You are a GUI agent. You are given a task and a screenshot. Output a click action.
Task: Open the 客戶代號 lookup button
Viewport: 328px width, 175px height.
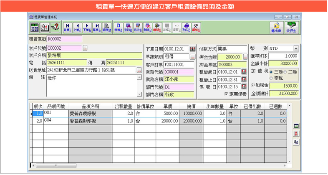point(85,48)
